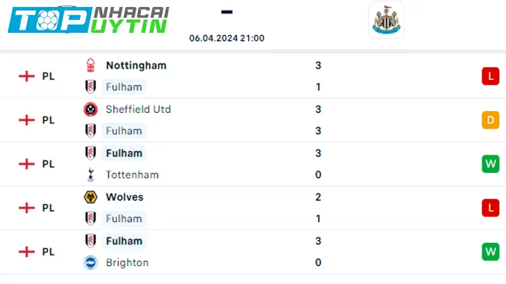Viewport: 506px width, 284px height.
Task: Select the Wolves team name
Action: [125, 197]
